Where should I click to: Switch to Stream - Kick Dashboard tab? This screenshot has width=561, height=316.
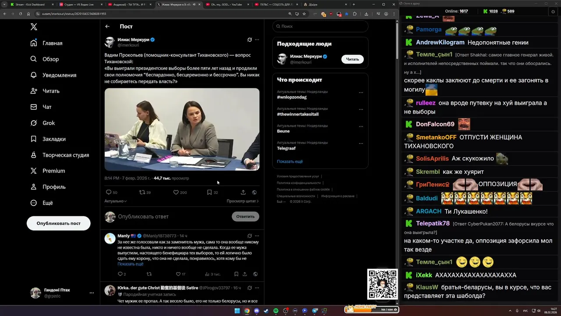click(30, 4)
